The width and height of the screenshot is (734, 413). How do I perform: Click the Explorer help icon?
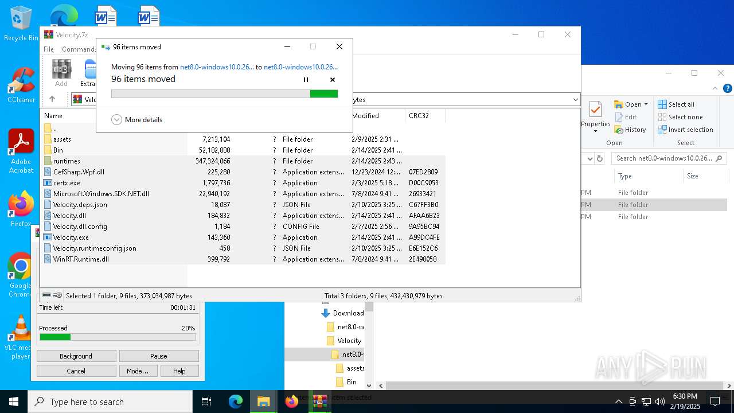tap(728, 88)
